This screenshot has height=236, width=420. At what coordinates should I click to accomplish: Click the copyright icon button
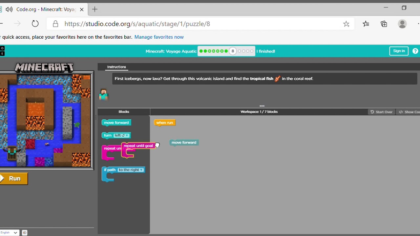[25, 232]
